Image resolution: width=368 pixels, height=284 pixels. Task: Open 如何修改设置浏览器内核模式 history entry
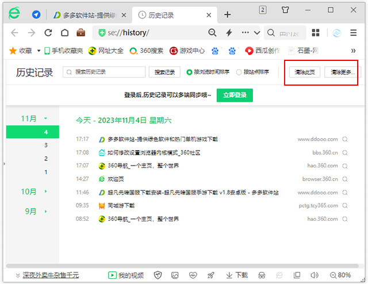154,152
